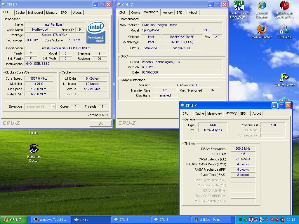Click the Channels # value Dual
Screen dimensions: 299x224
(x=273, y=125)
